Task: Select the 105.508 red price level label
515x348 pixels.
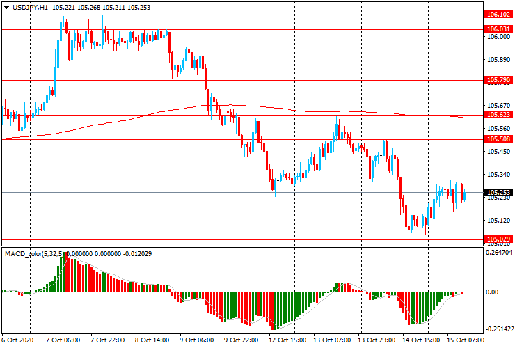Action: [x=498, y=139]
